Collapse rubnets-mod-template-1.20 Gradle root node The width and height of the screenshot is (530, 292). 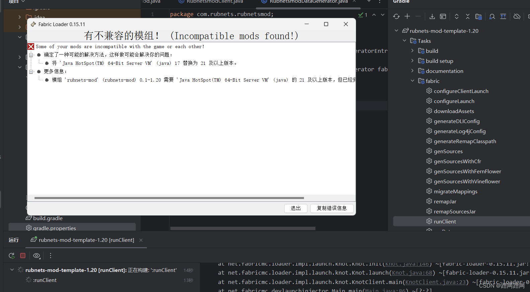pyautogui.click(x=396, y=31)
